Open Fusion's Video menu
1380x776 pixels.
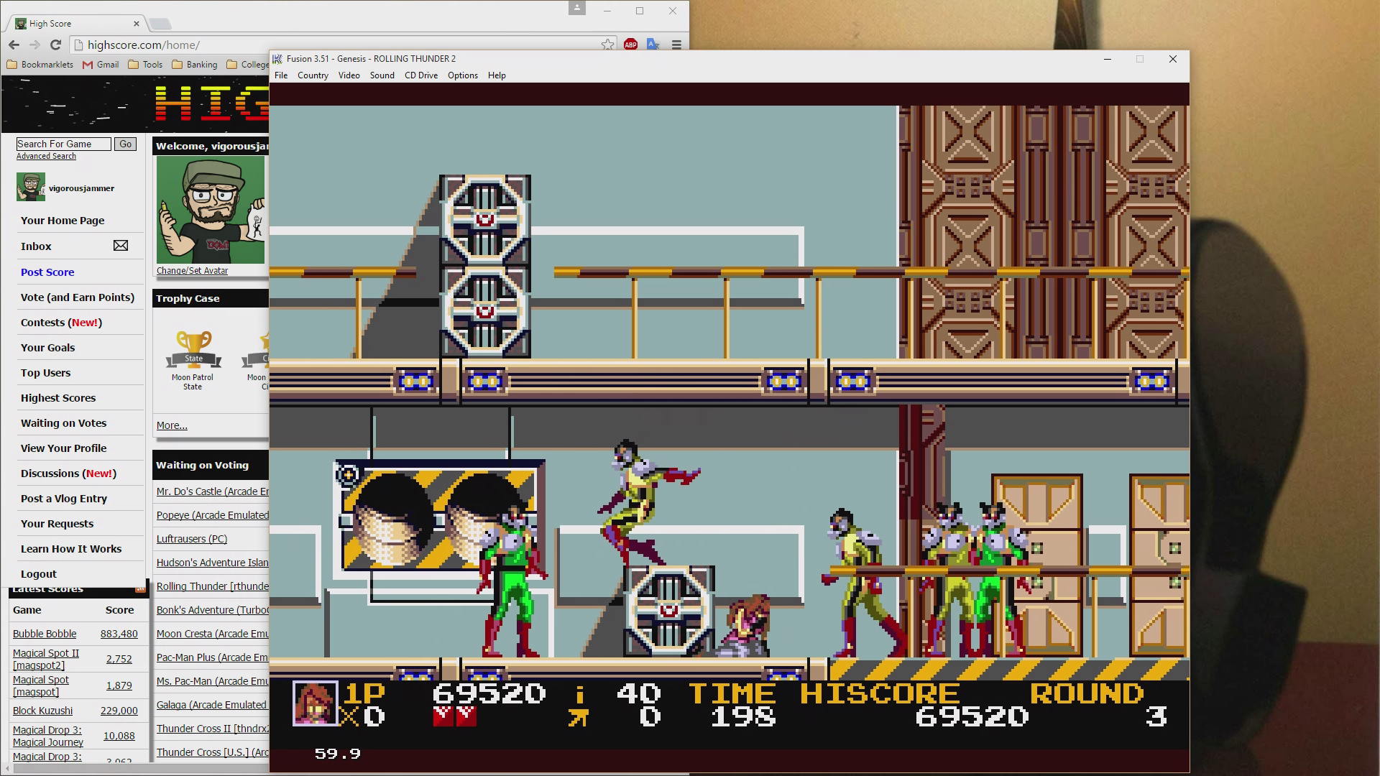pyautogui.click(x=349, y=75)
